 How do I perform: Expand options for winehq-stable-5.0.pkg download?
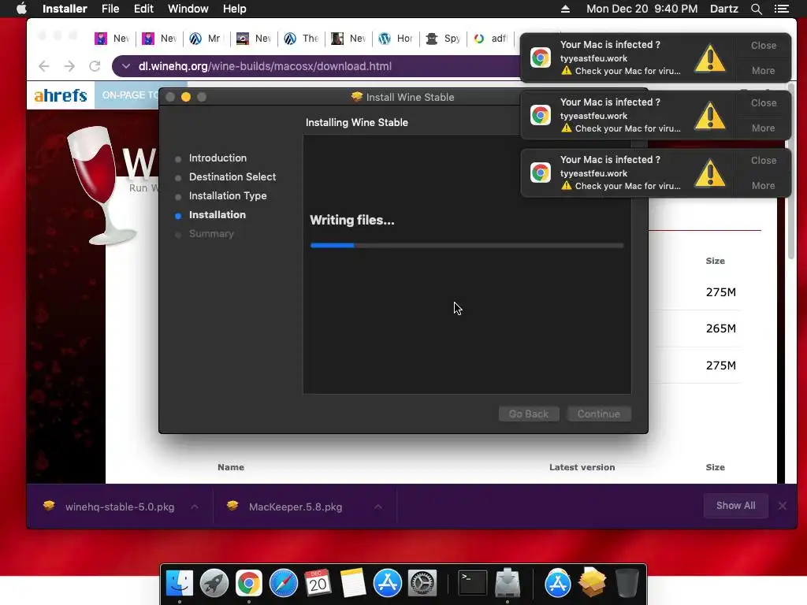point(195,507)
